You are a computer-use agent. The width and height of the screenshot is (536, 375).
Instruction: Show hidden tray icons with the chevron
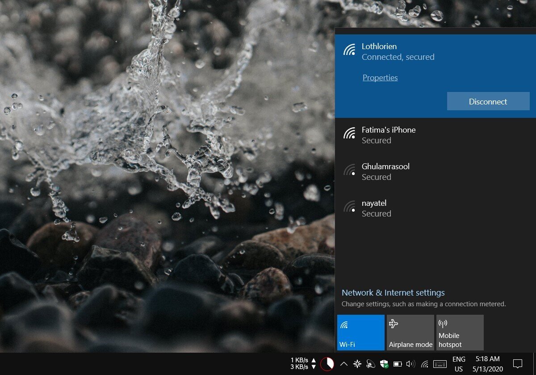(x=343, y=364)
